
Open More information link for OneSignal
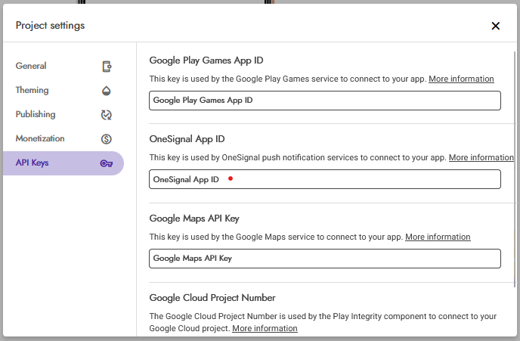click(x=481, y=158)
